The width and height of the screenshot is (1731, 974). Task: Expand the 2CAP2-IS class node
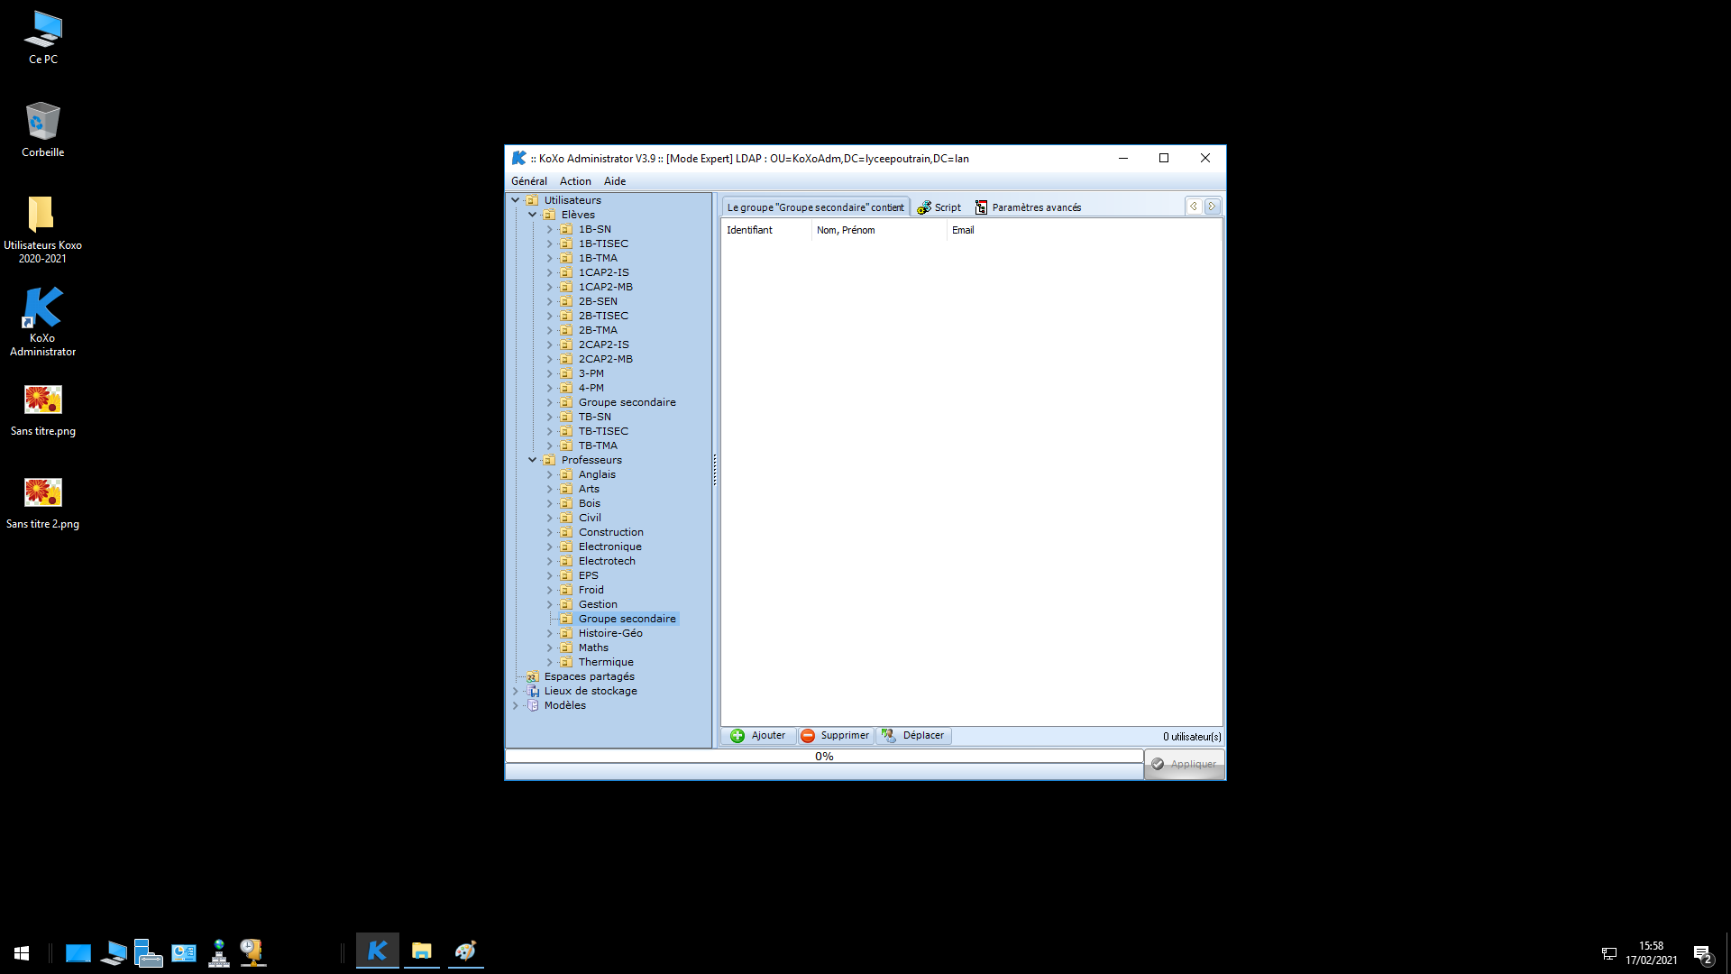[x=549, y=345]
